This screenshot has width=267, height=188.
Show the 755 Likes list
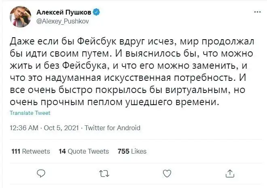click(x=132, y=151)
